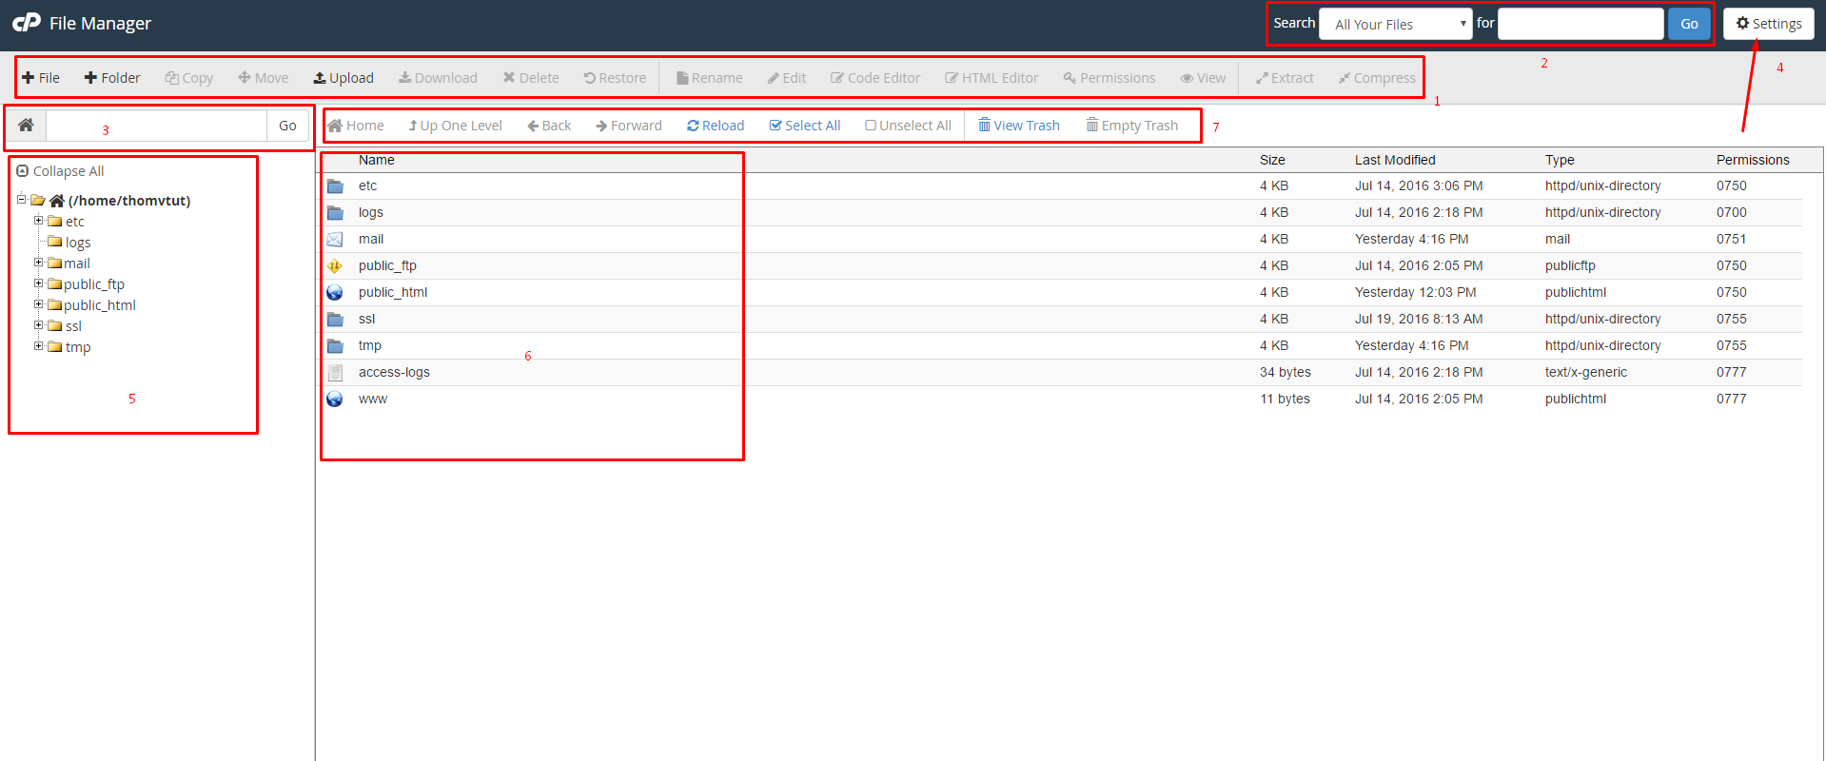The height and width of the screenshot is (761, 1826).
Task: Collapse All folders in tree
Action: pos(61,171)
